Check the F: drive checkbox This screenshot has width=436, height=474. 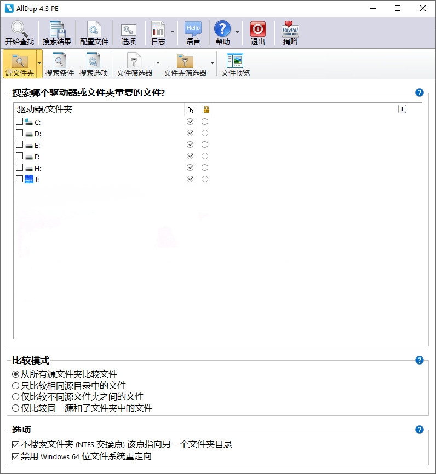[19, 155]
